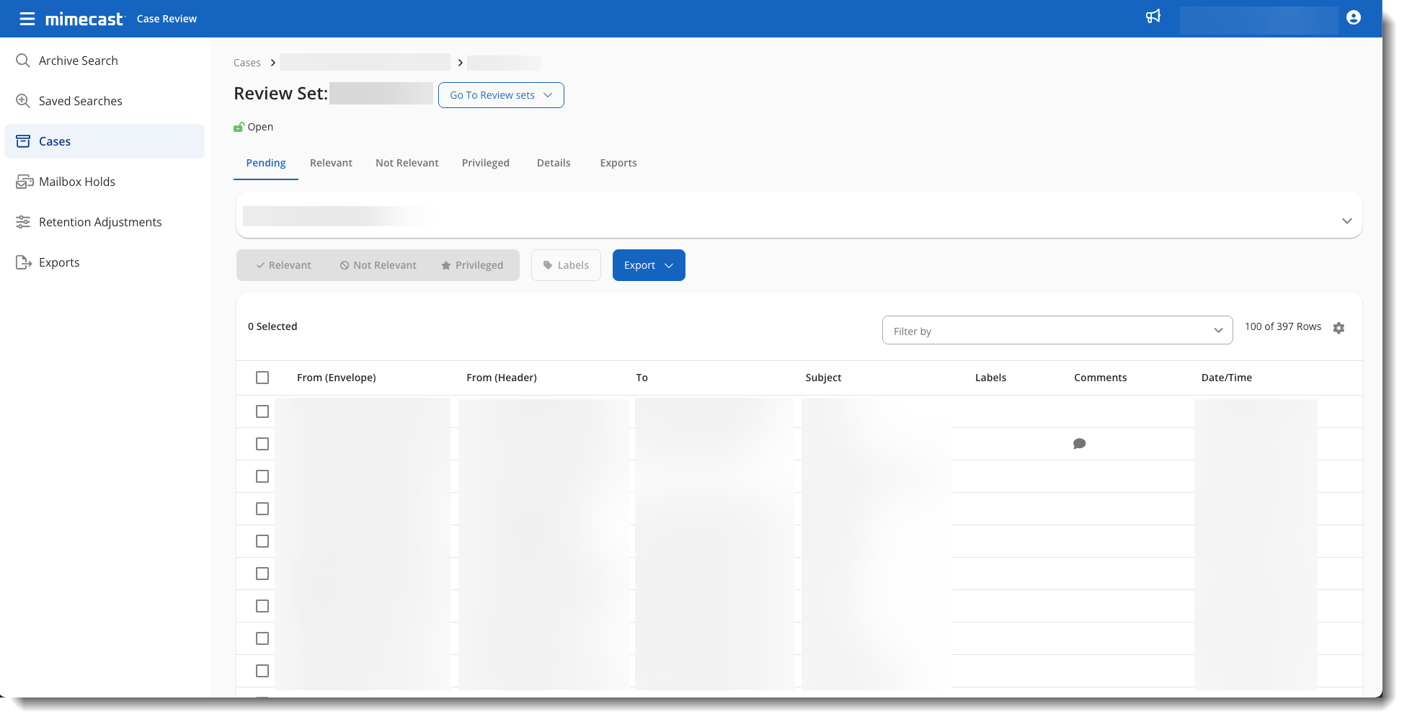Expand the collapsed search details panel chevron
Image resolution: width=1407 pixels, height=722 pixels.
1346,221
